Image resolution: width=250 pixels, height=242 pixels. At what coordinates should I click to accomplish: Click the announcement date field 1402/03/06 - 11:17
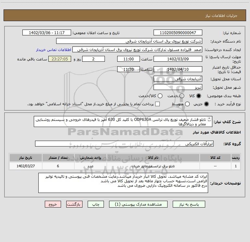click(x=46, y=32)
